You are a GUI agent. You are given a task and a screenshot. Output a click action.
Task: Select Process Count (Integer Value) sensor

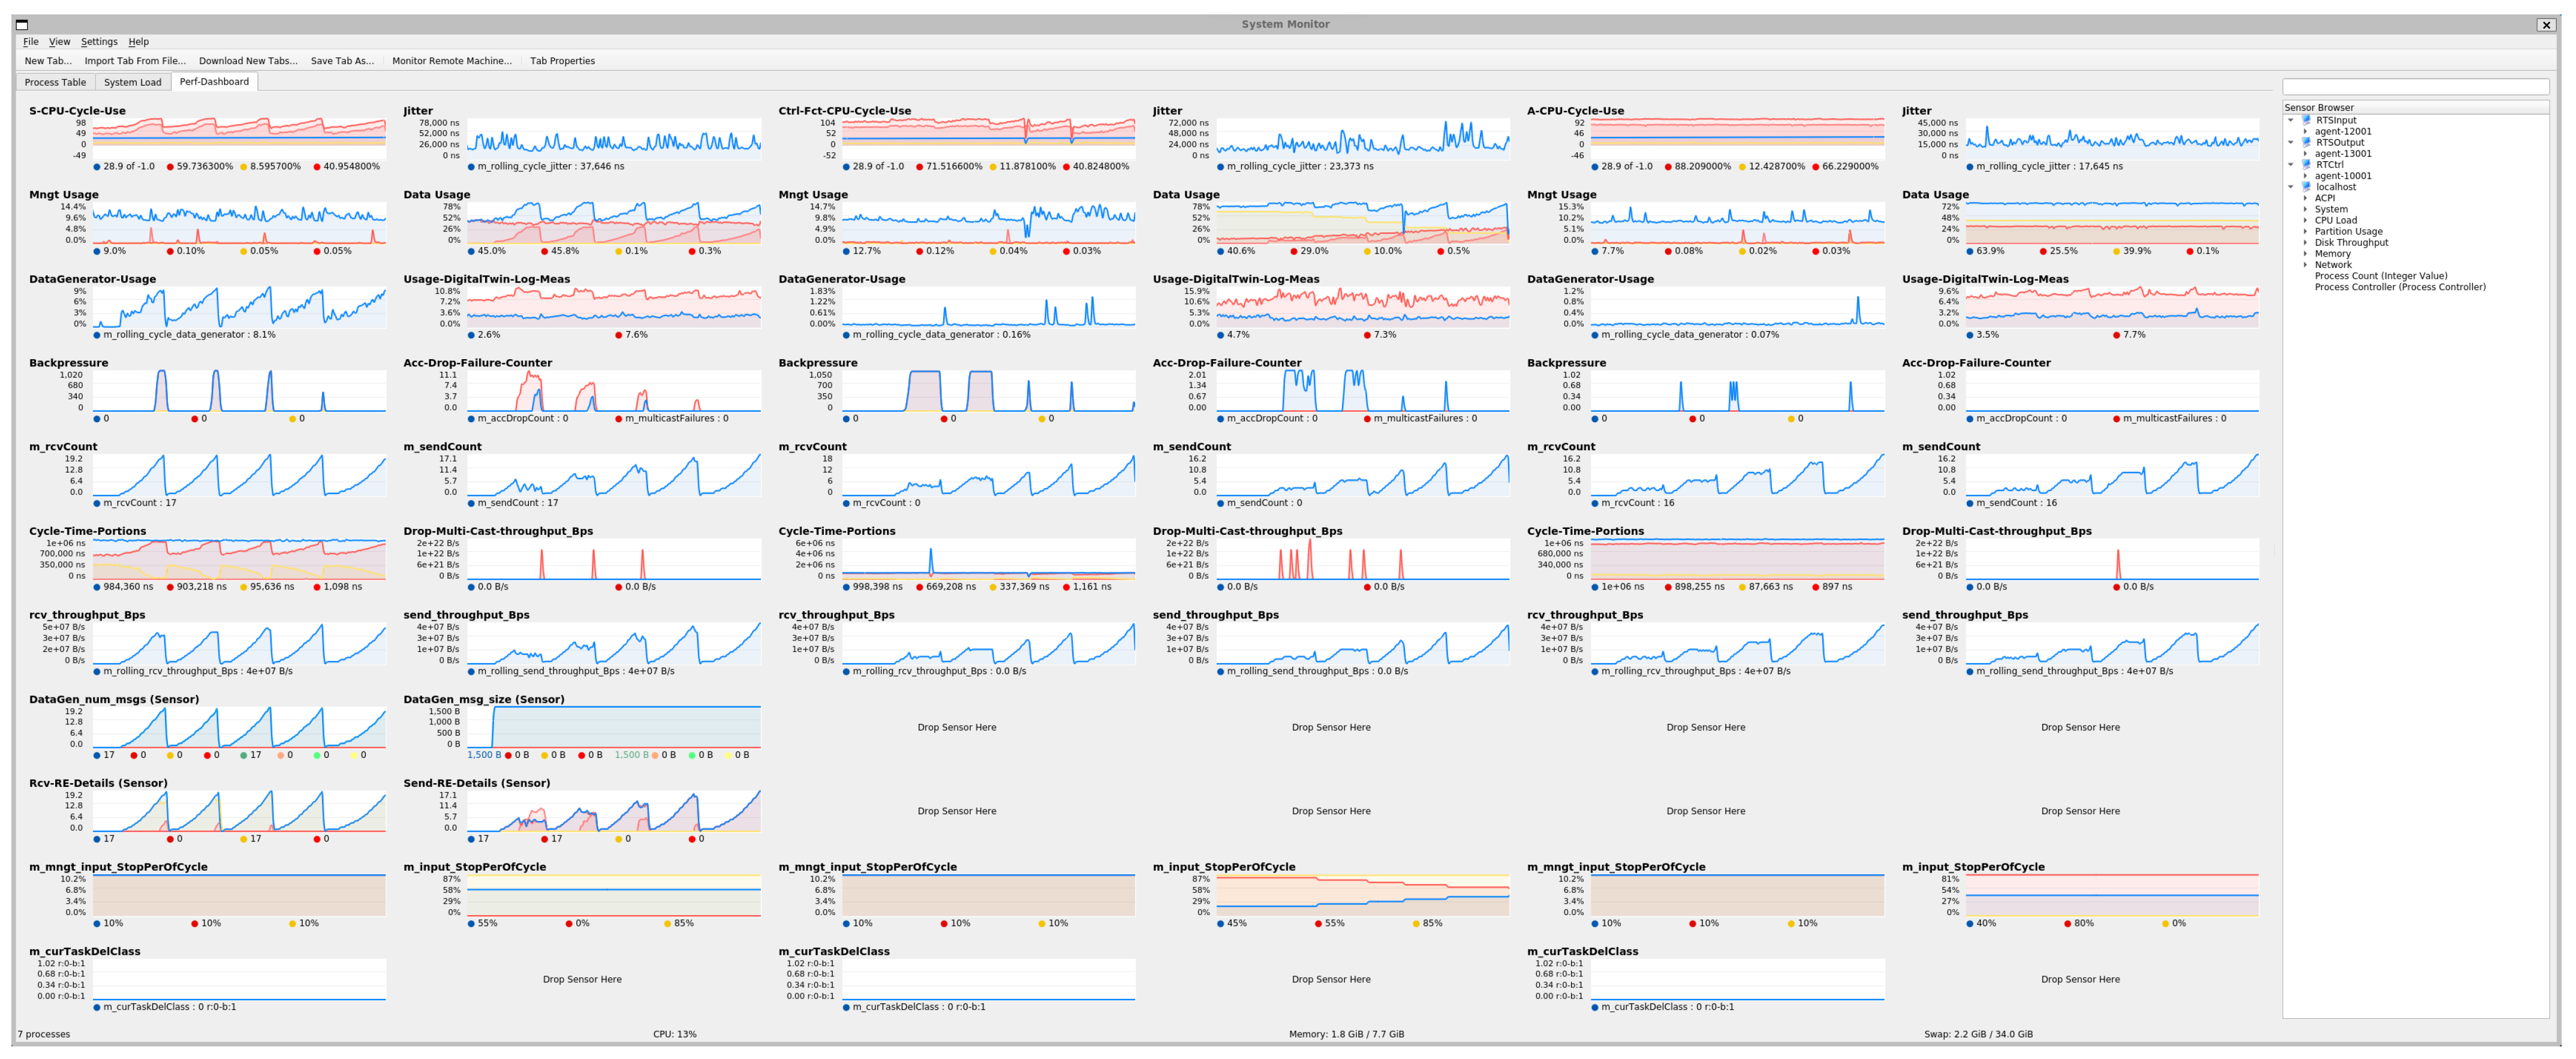pyautogui.click(x=2380, y=276)
